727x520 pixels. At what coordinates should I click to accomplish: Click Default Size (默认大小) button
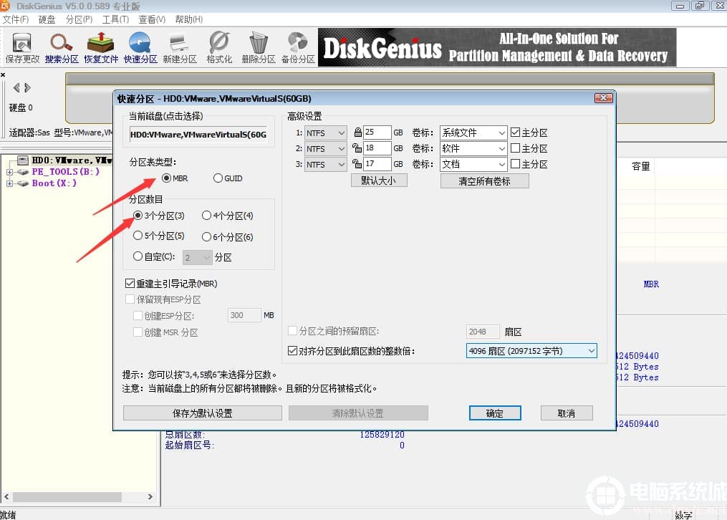pyautogui.click(x=379, y=180)
